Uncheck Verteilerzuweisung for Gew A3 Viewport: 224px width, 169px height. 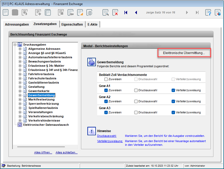173,112
